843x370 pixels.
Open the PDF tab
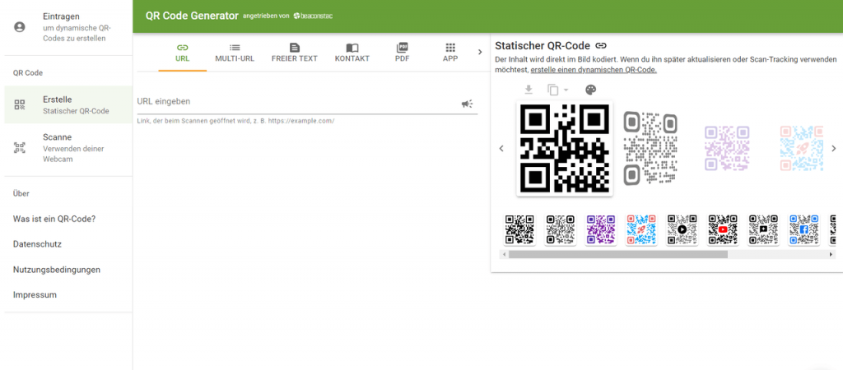tap(402, 53)
